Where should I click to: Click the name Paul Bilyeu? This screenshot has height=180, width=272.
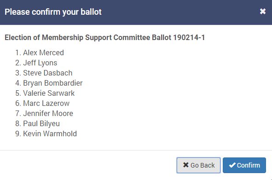coord(41,123)
